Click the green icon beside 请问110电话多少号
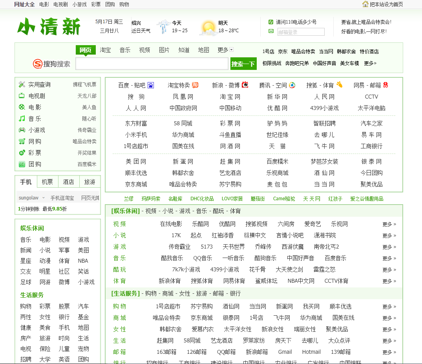Image resolution: width=422 pixels, height=364 pixels. point(271,22)
